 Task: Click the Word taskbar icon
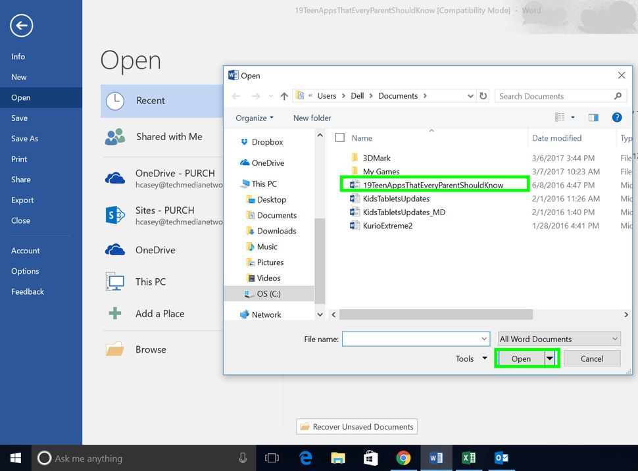pyautogui.click(x=436, y=458)
